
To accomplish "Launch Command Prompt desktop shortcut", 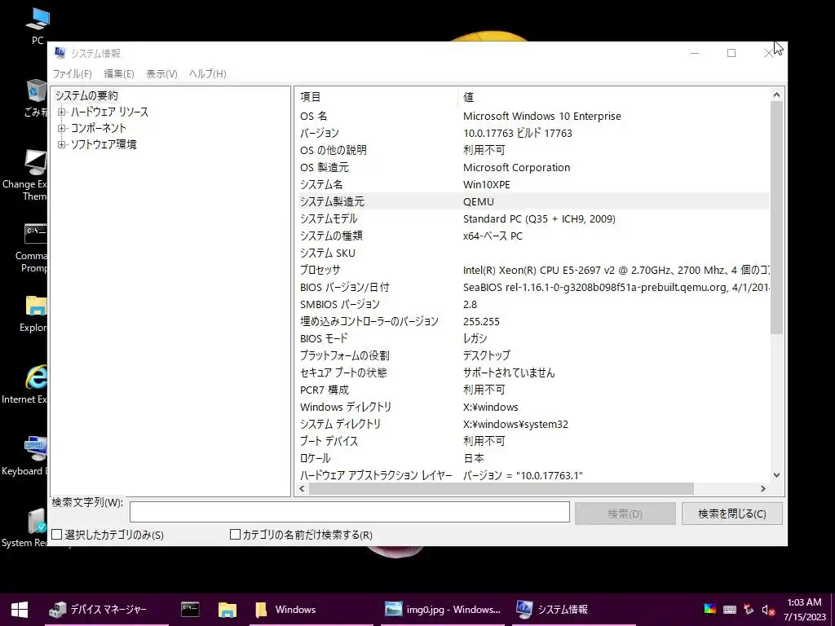I will 33,248.
